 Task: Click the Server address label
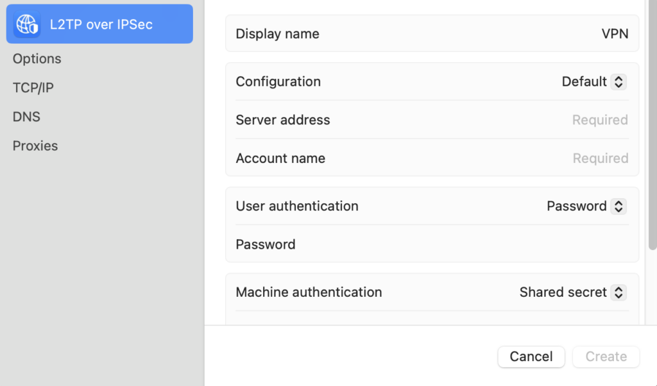(x=283, y=120)
